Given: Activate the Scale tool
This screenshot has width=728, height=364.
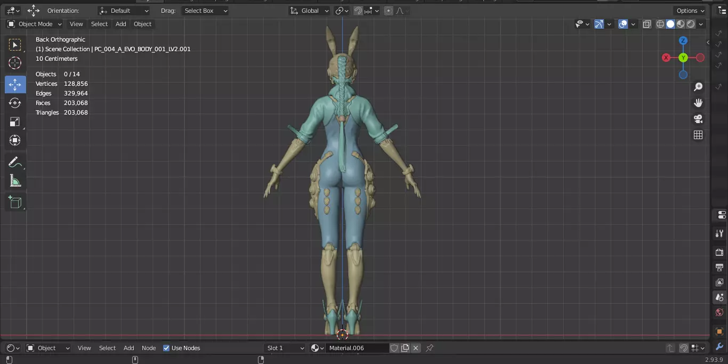Looking at the screenshot, I should coord(15,122).
